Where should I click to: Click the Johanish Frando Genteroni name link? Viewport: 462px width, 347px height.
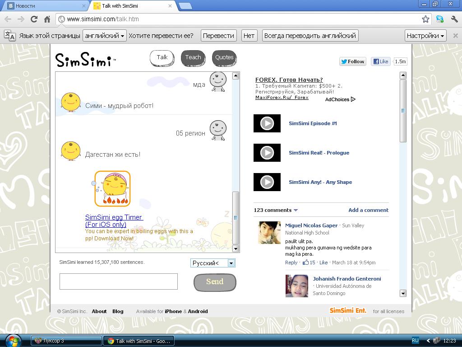[x=347, y=278]
